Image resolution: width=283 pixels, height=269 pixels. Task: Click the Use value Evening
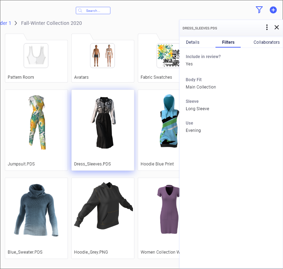193,130
